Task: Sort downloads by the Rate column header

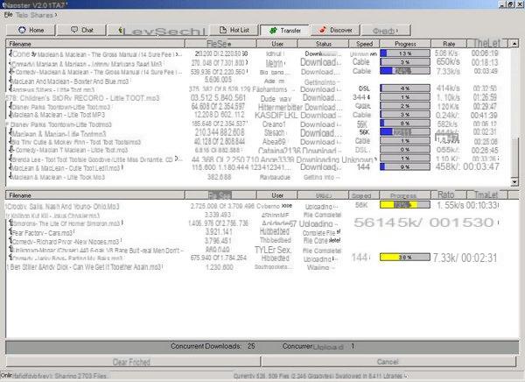Action: click(449, 44)
